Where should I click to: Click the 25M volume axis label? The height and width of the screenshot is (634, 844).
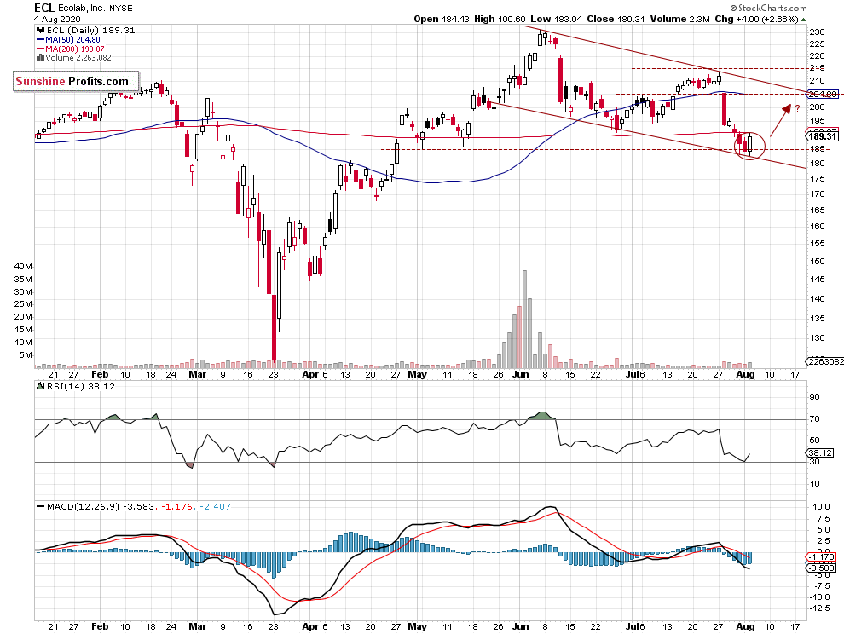[23, 304]
